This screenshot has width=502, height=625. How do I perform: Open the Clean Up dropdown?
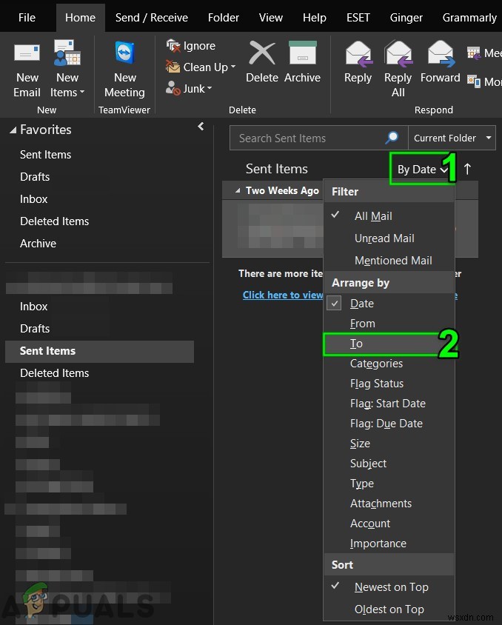201,67
